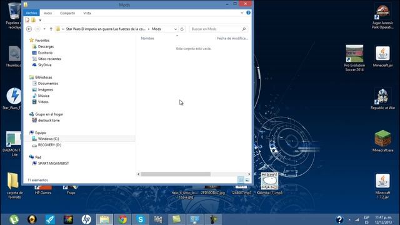Screen dimensions: 400x225
Task: Switch to the Inicio ribbon tab
Action: (x=47, y=13)
